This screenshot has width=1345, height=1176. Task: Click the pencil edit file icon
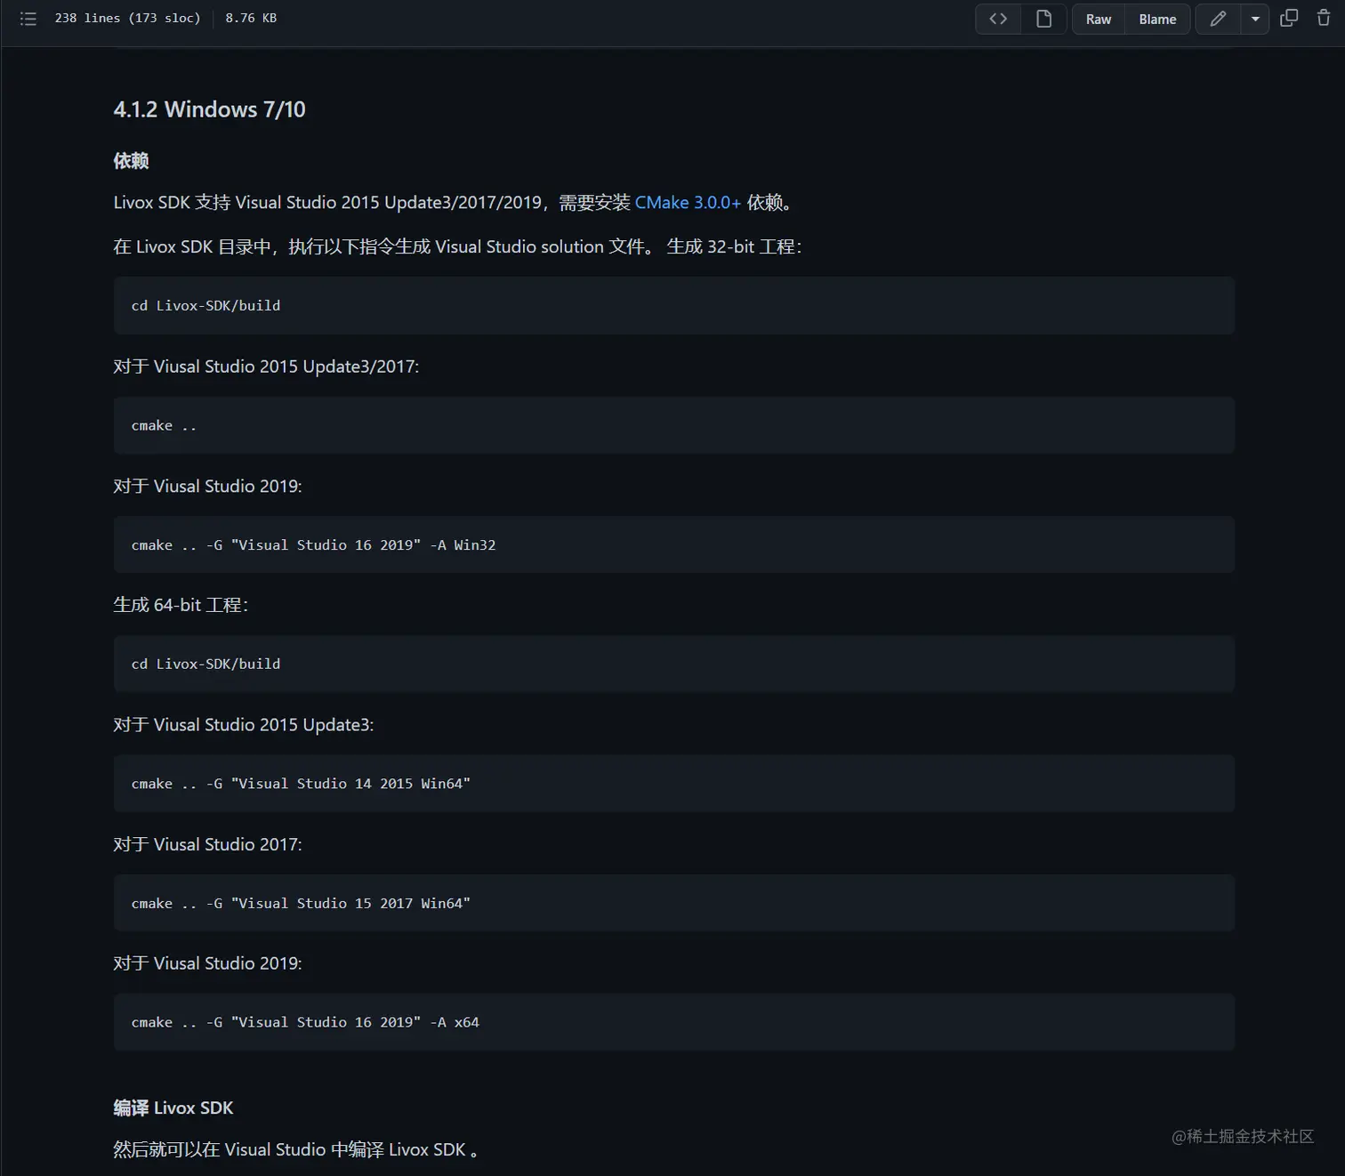[x=1218, y=19]
